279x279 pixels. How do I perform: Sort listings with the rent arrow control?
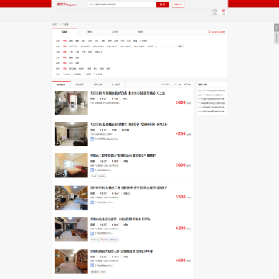click(x=177, y=84)
